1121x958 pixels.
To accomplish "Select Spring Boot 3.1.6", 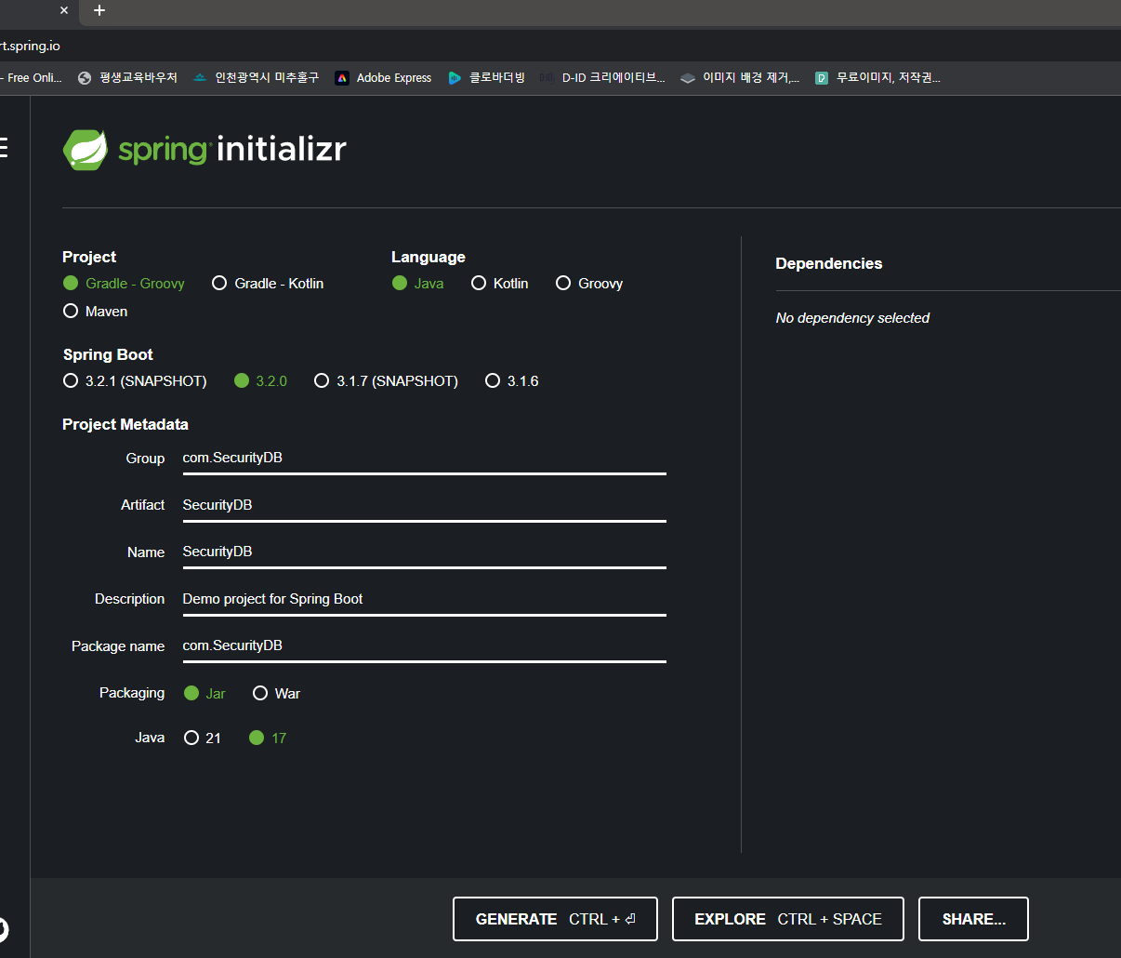I will click(x=512, y=381).
